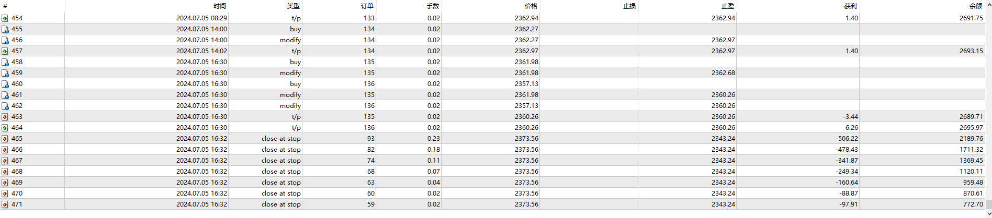Viewport: 992px width, 218px height.
Task: Click the close at stop icon on row 471
Action: 5,204
